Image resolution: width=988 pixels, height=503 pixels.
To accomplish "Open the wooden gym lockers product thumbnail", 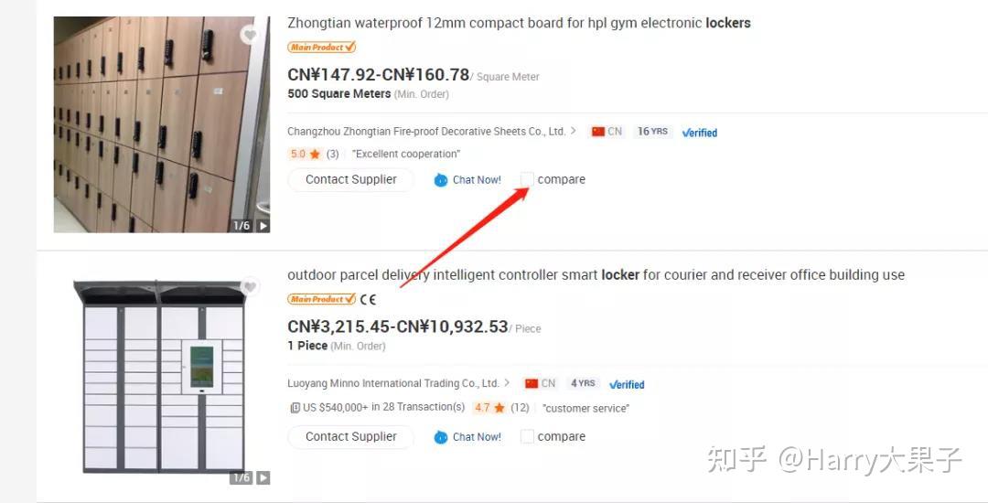I will (162, 124).
